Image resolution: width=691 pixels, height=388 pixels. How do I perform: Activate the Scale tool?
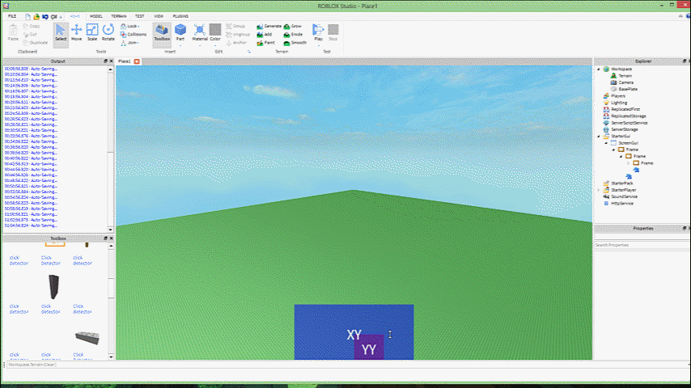(92, 33)
